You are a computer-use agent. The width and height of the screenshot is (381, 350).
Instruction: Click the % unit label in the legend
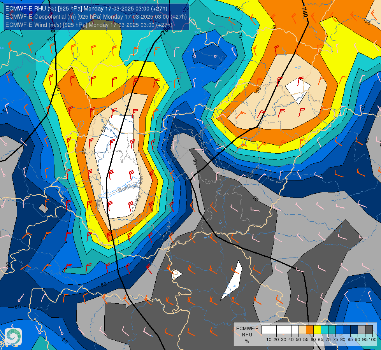(247, 341)
